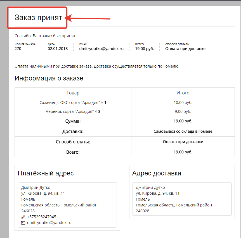Click postal code 246028 in billing address
Image resolution: width=241 pixels, height=238 pixels.
28,211
